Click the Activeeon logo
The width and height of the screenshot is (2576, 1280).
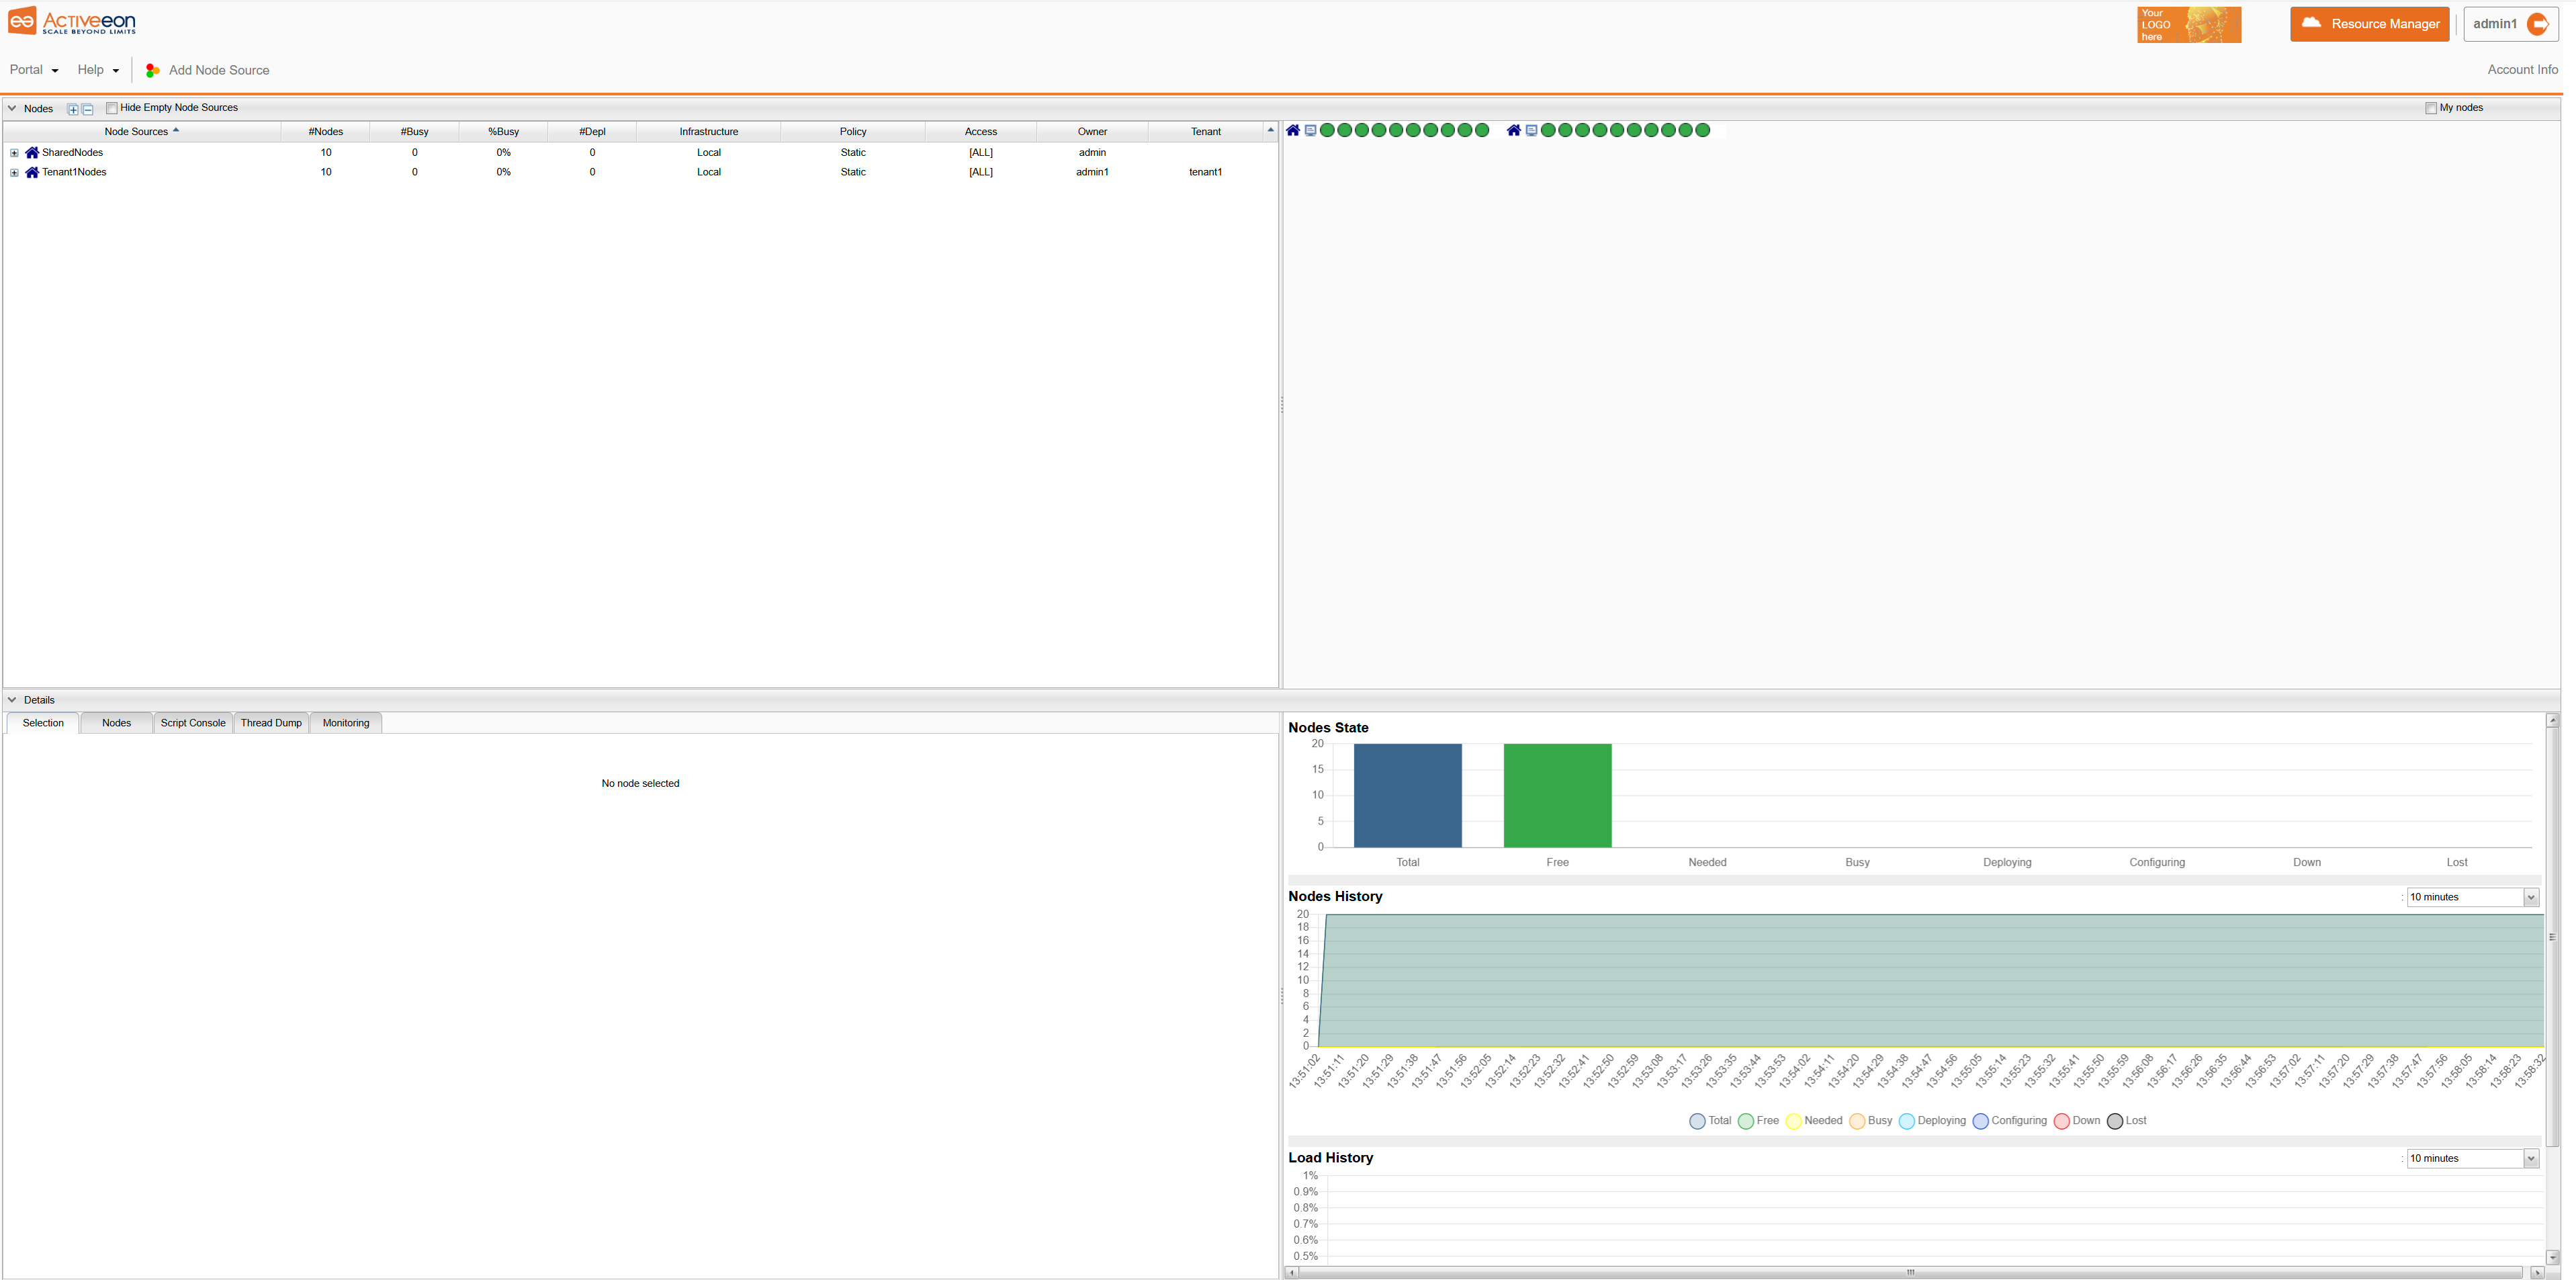72,21
